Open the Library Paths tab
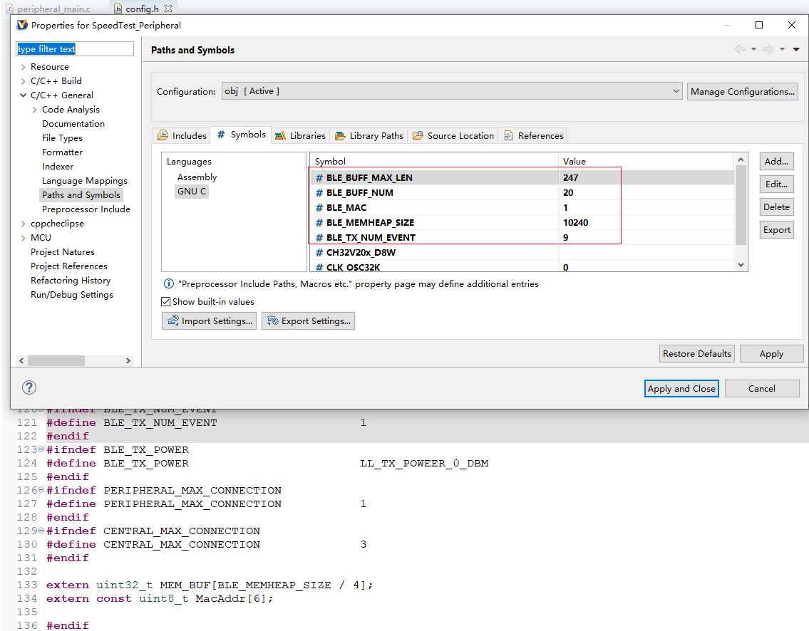 point(369,135)
